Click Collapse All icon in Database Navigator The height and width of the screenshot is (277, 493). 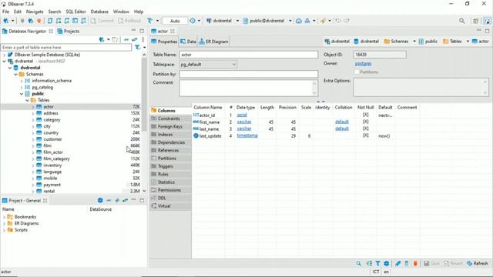point(126,39)
